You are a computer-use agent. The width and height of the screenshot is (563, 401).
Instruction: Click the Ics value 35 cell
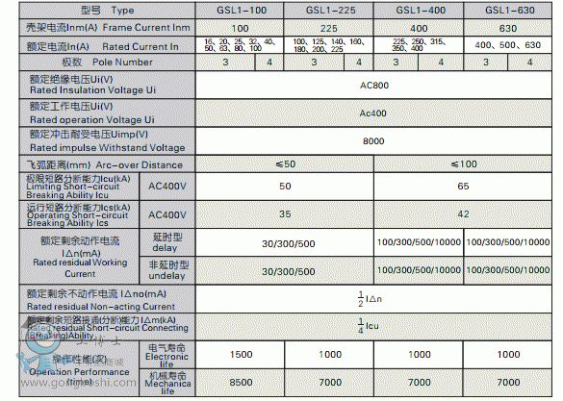pos(285,214)
